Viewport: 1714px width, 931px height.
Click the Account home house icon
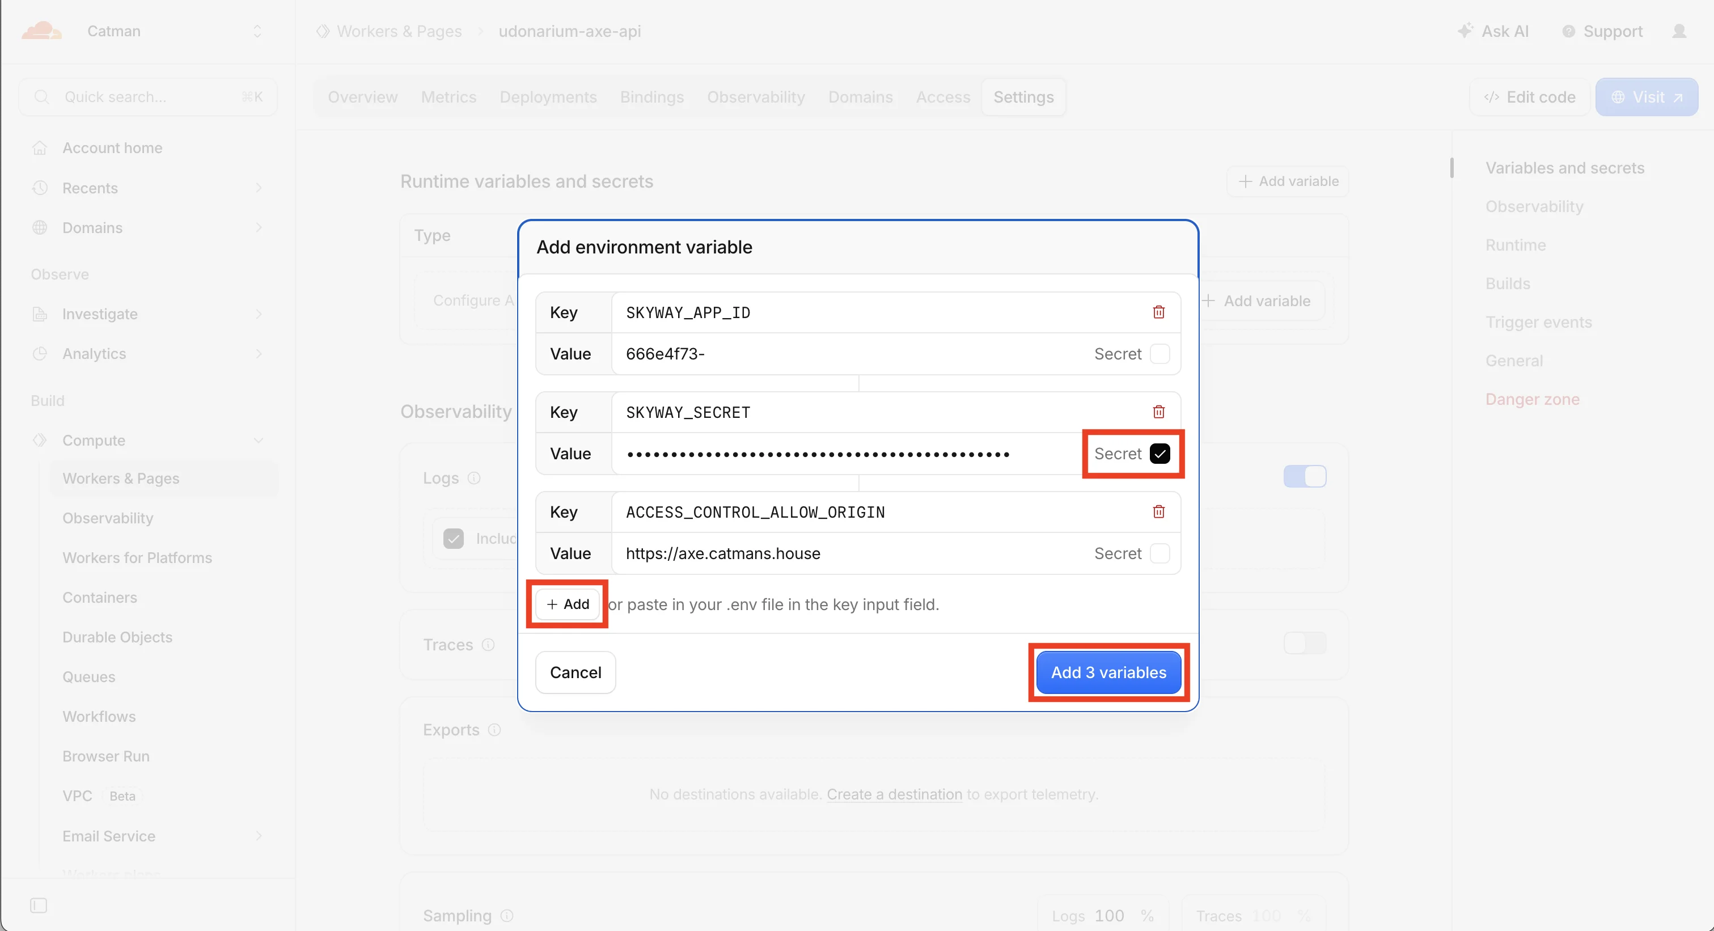[x=40, y=148]
